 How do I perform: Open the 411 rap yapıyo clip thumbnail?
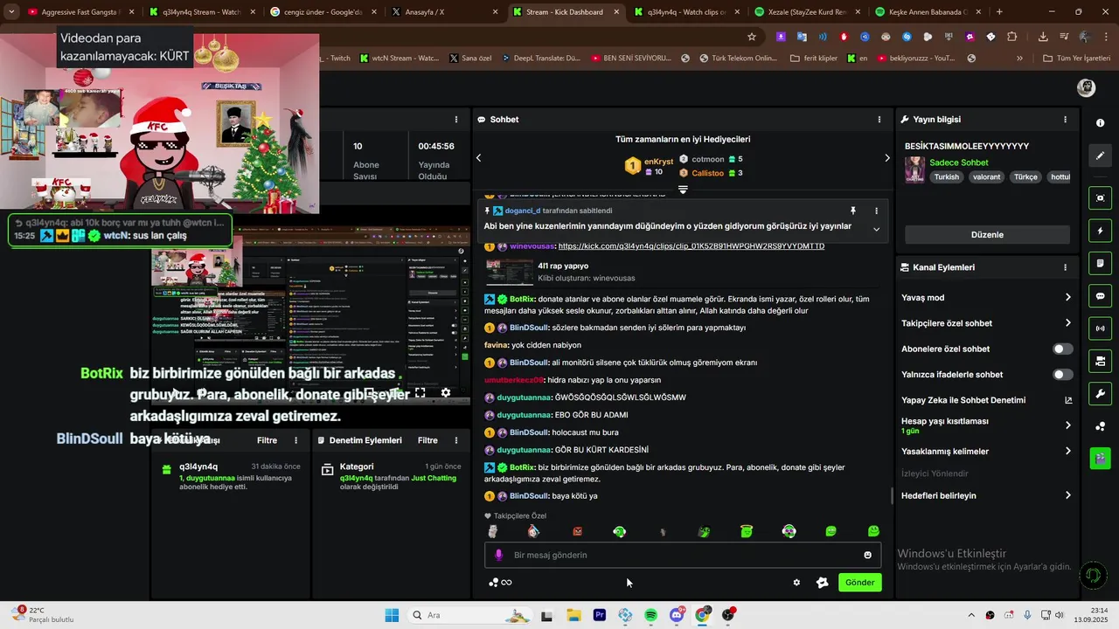coord(510,272)
